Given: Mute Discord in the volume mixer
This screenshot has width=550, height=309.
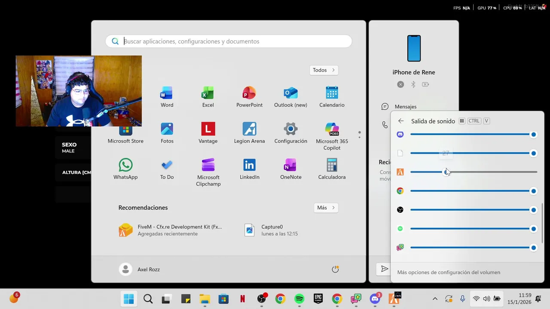Looking at the screenshot, I should click(400, 134).
